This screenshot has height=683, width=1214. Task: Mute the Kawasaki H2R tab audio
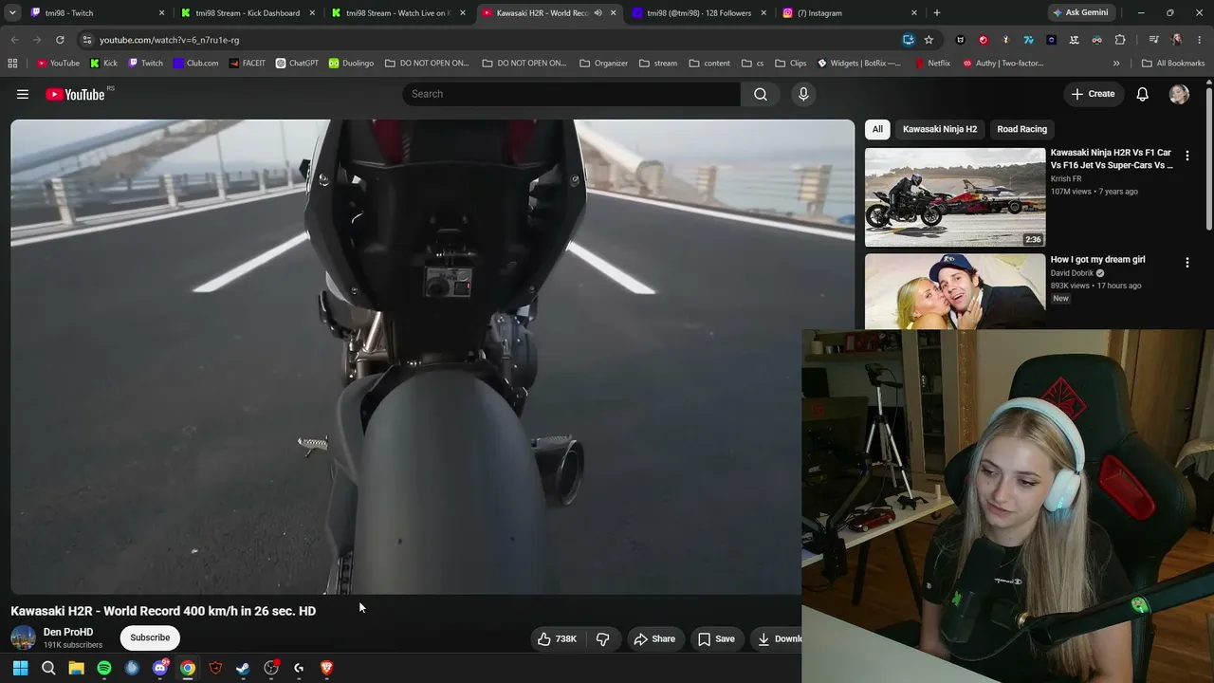[x=598, y=13]
